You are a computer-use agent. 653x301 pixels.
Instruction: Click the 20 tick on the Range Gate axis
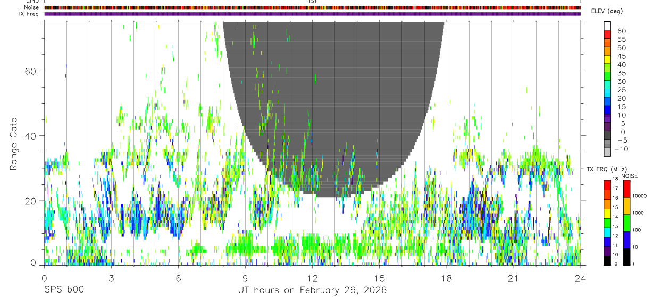click(x=32, y=201)
